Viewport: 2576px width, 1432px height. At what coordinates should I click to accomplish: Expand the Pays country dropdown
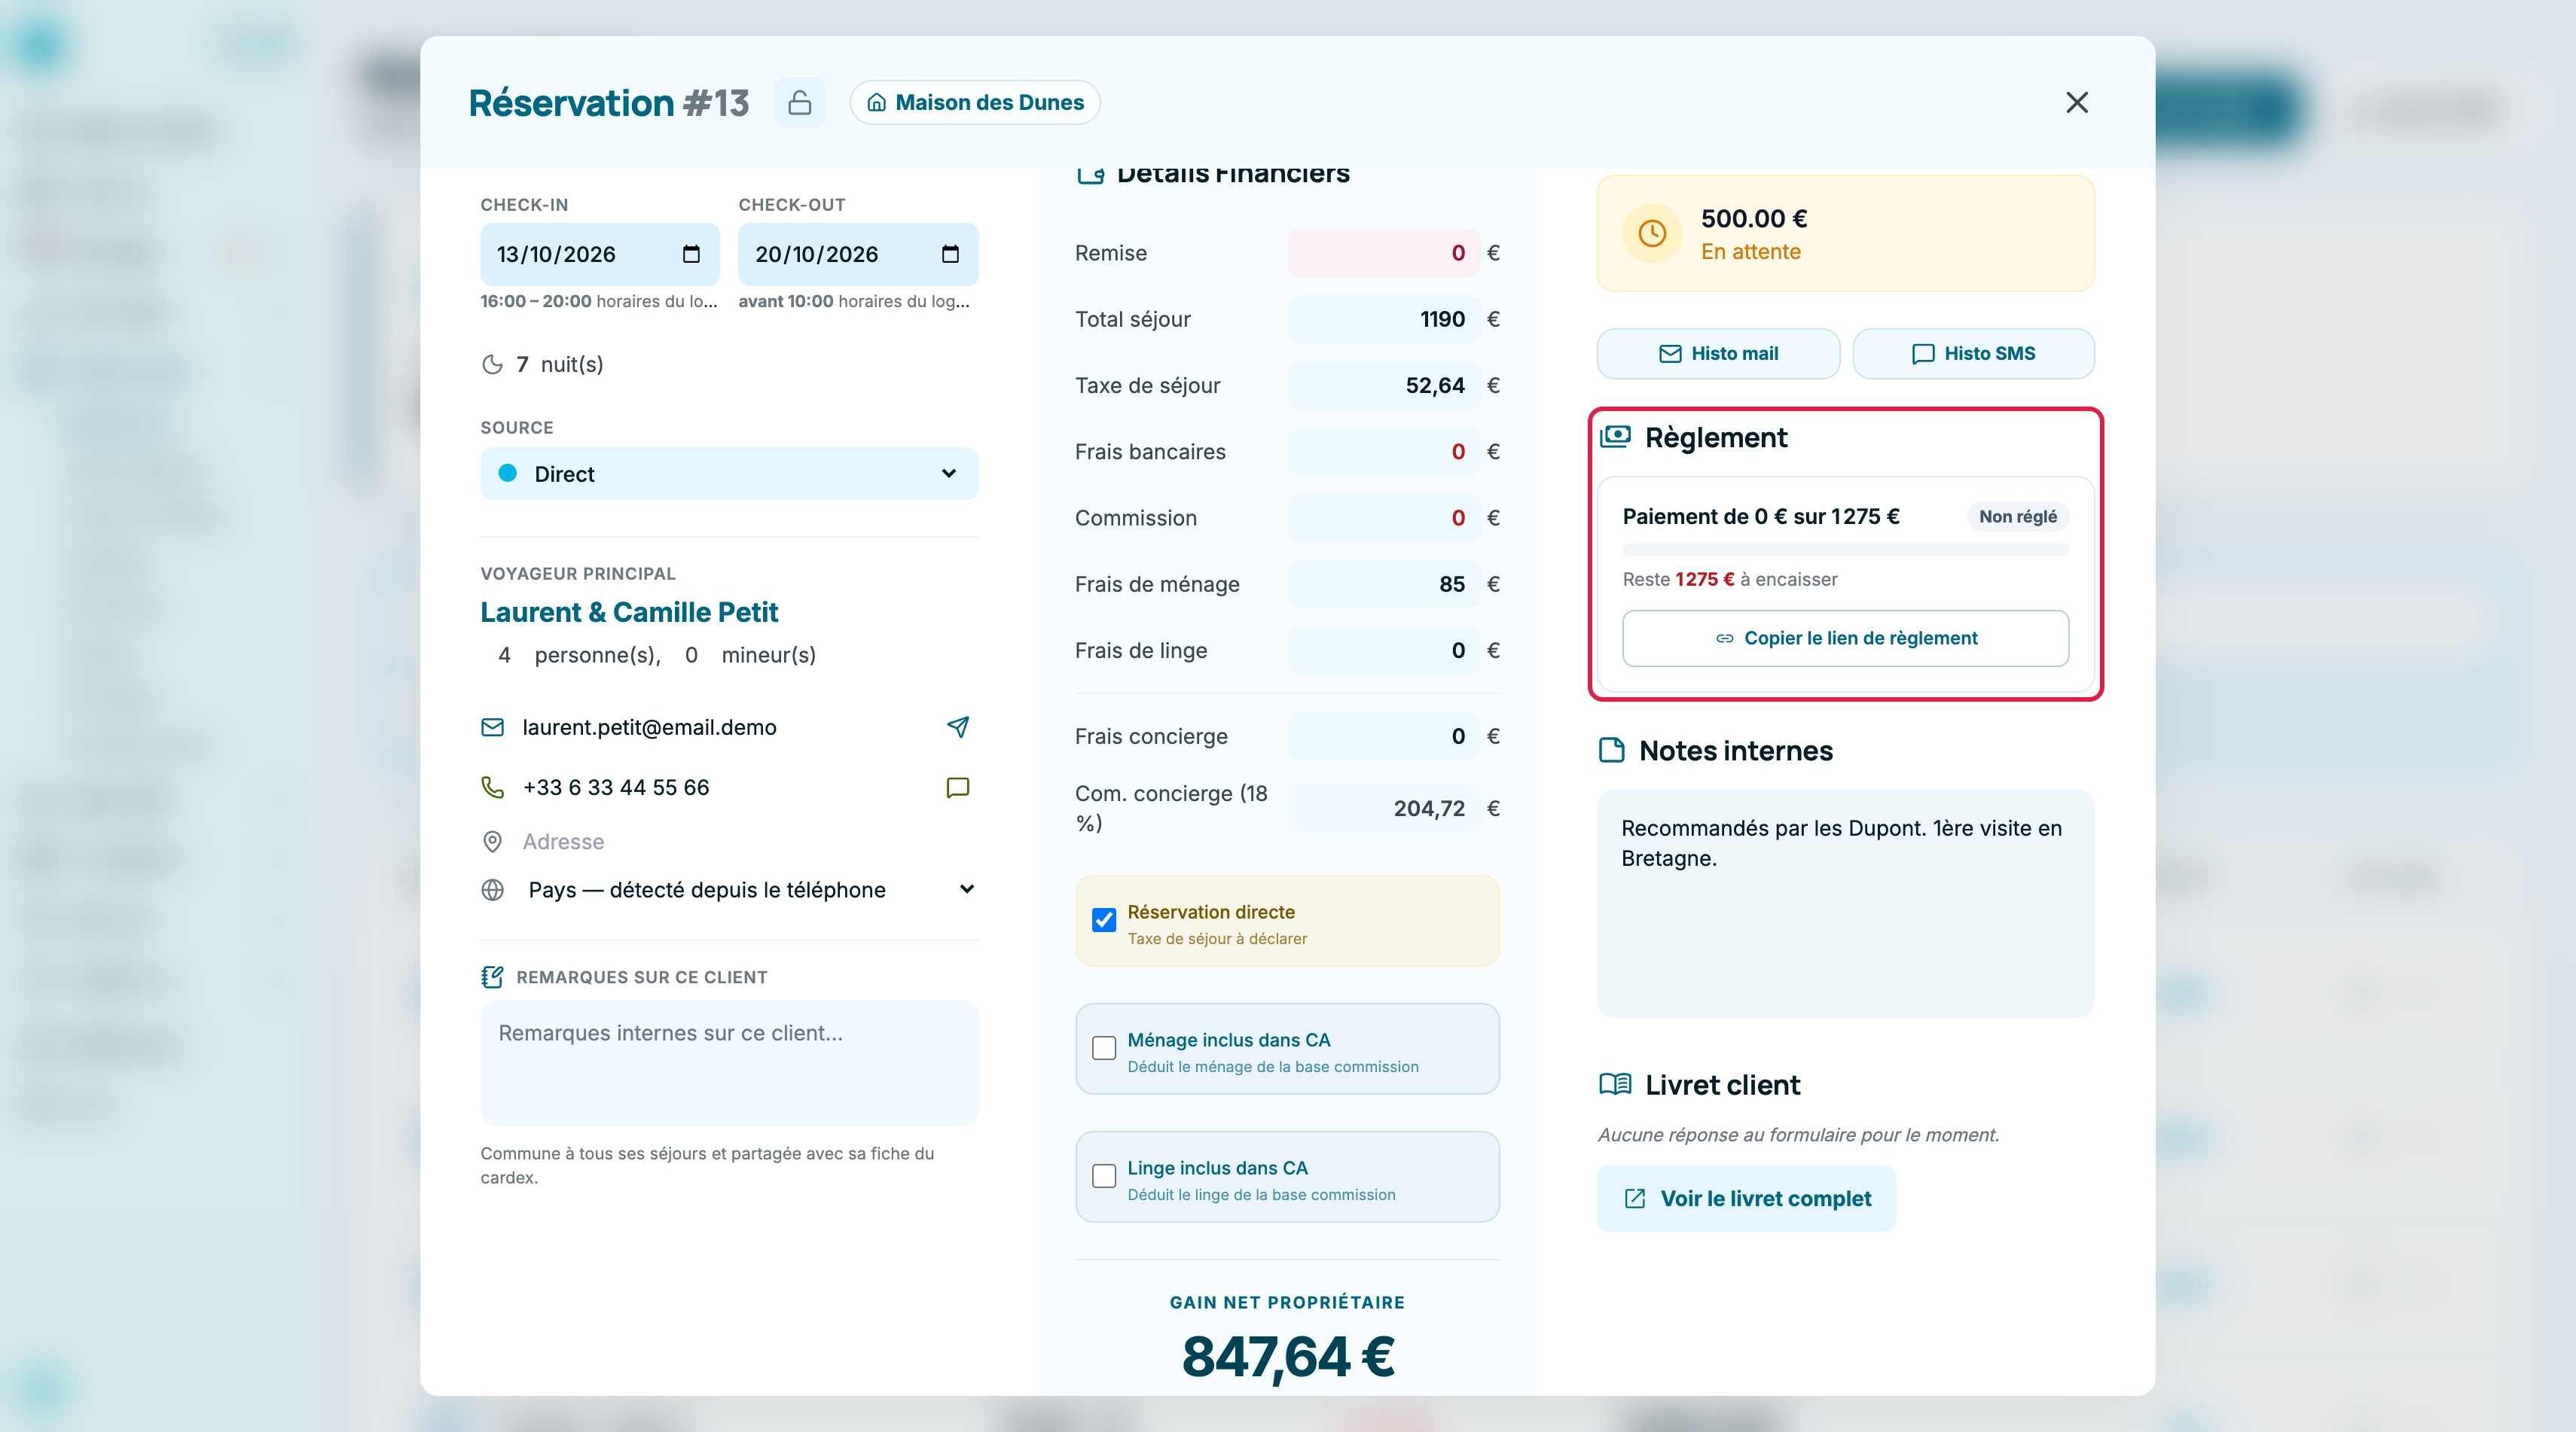[750, 889]
